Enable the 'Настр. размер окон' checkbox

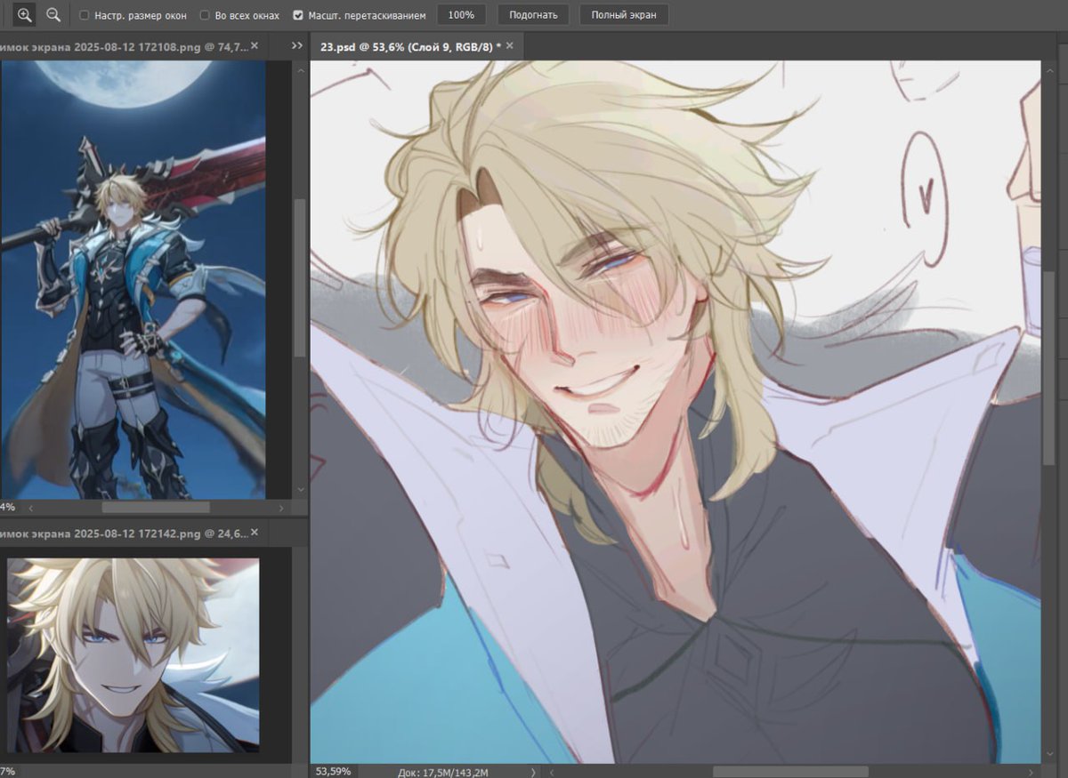pos(85,15)
